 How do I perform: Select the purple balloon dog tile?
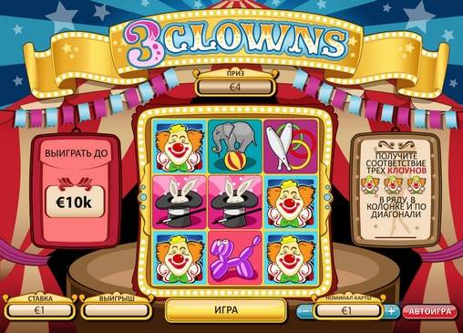click(x=235, y=257)
